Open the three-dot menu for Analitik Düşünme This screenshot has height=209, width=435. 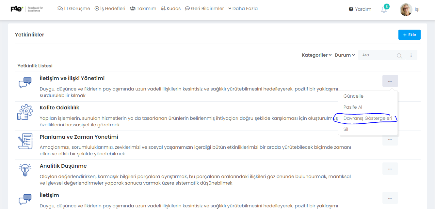pyautogui.click(x=390, y=169)
